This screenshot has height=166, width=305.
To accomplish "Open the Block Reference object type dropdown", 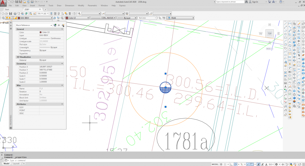I will (51, 25).
